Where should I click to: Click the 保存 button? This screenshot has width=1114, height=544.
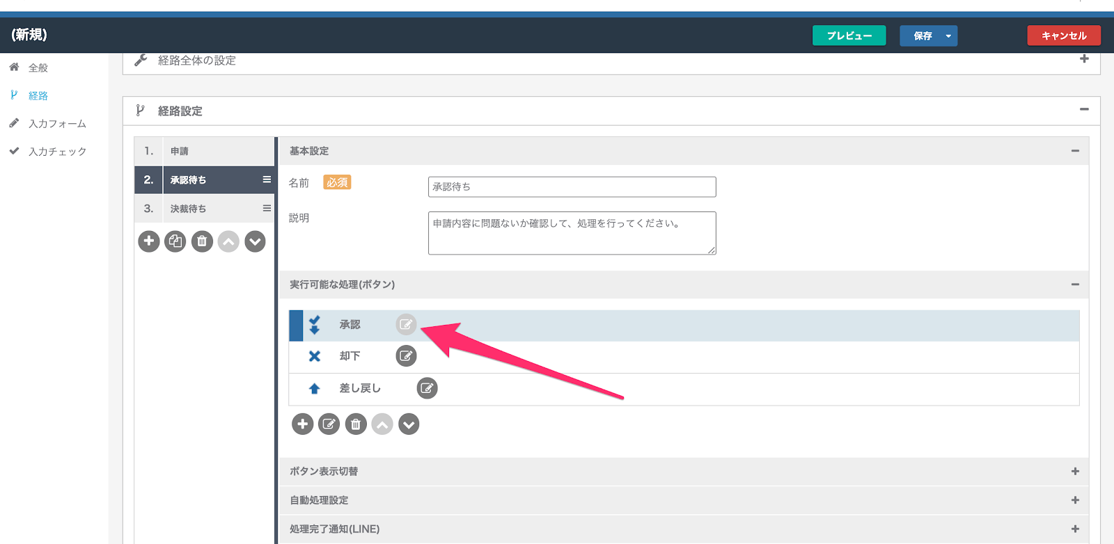pos(921,35)
